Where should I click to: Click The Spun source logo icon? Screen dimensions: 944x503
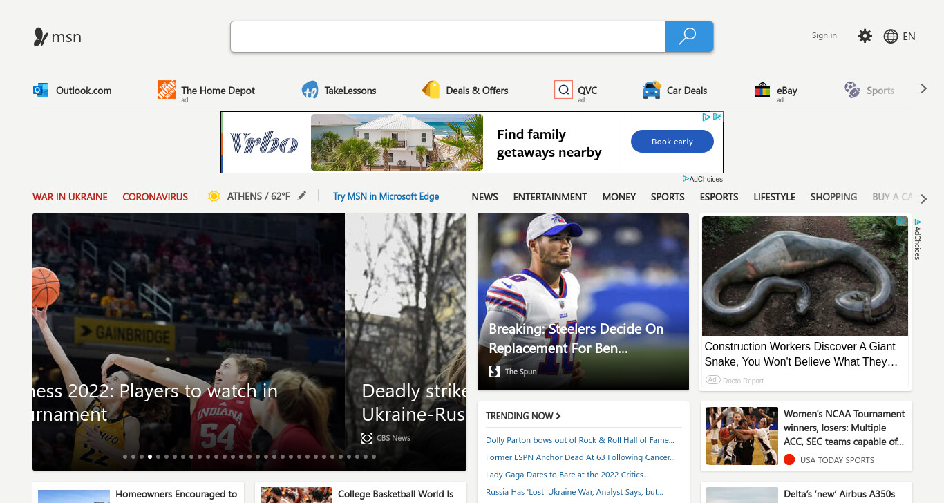point(494,371)
